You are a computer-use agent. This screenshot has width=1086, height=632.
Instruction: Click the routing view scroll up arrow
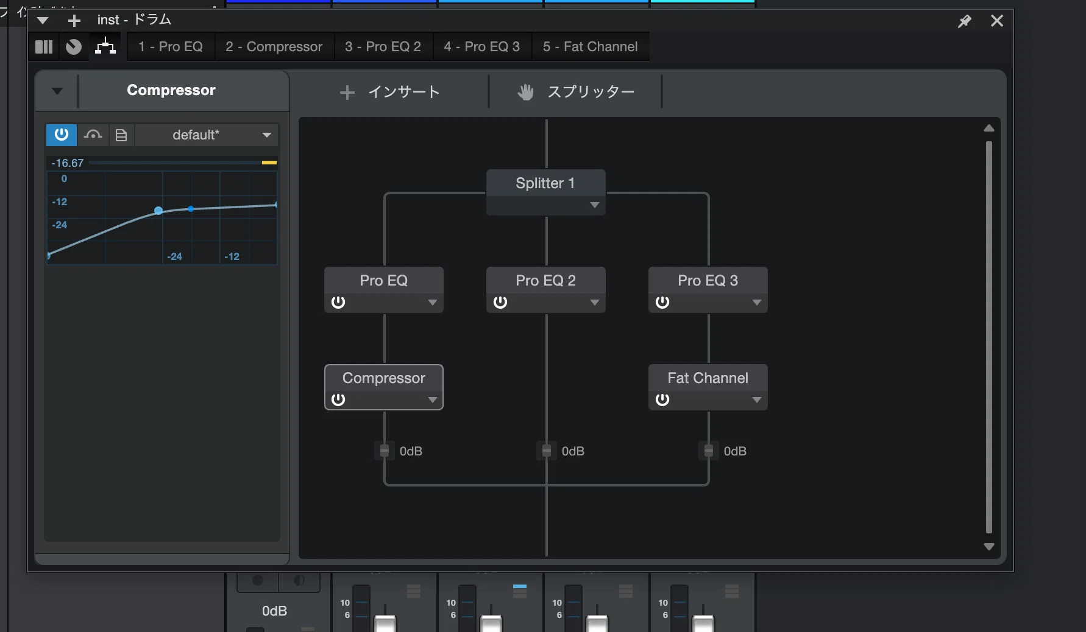point(989,128)
